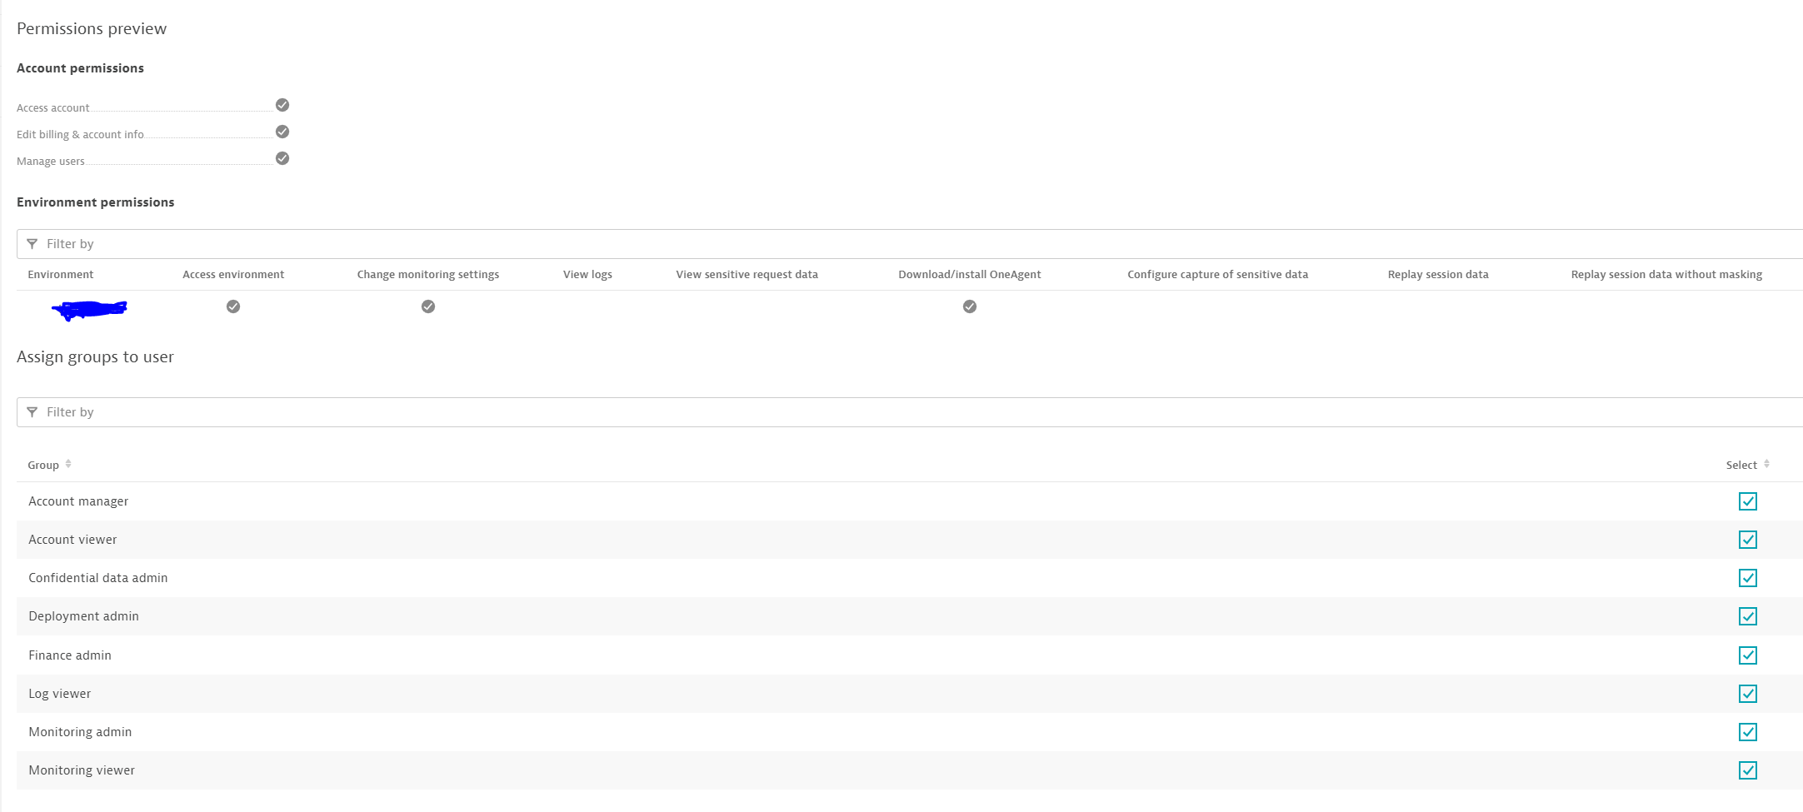Viewport: 1803px width, 812px height.
Task: Click the Manage users checkmark icon
Action: pos(282,158)
